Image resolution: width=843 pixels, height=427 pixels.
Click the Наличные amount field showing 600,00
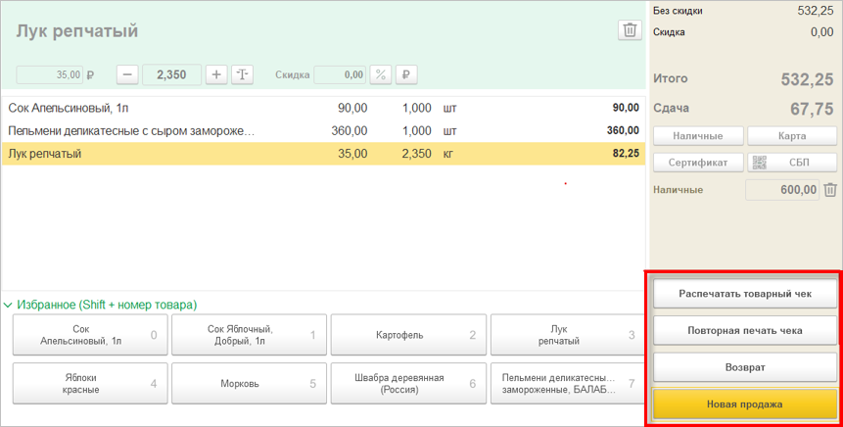click(781, 190)
